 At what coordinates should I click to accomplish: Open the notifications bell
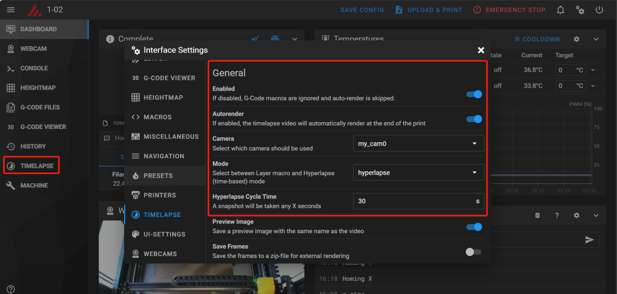(561, 10)
